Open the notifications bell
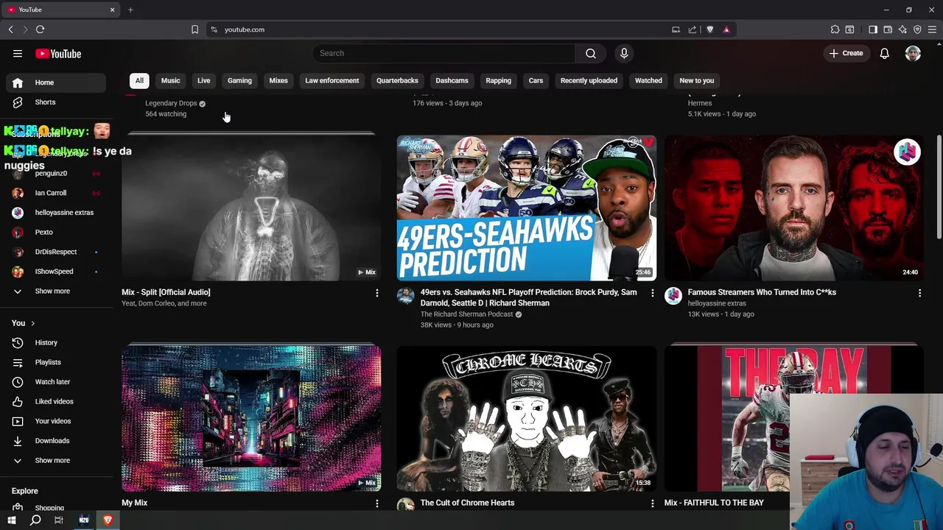Screen dimensions: 943x530 pos(884,53)
